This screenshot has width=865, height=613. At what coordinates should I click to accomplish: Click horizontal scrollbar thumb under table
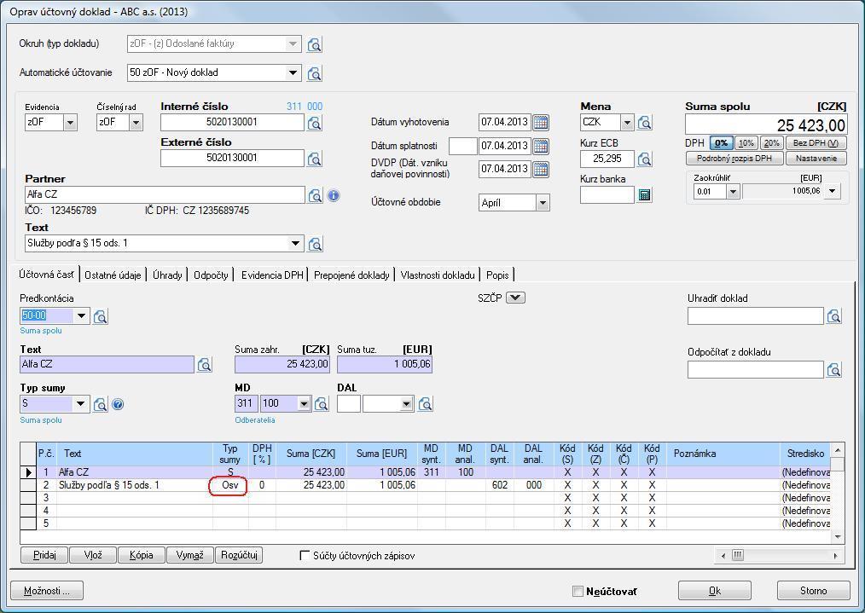pos(738,555)
